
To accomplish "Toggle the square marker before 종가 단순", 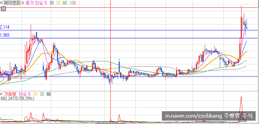I will click(23, 3).
